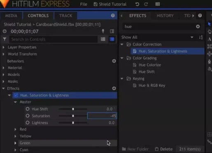
Task: Expand World Transform section
Action: 3,54
